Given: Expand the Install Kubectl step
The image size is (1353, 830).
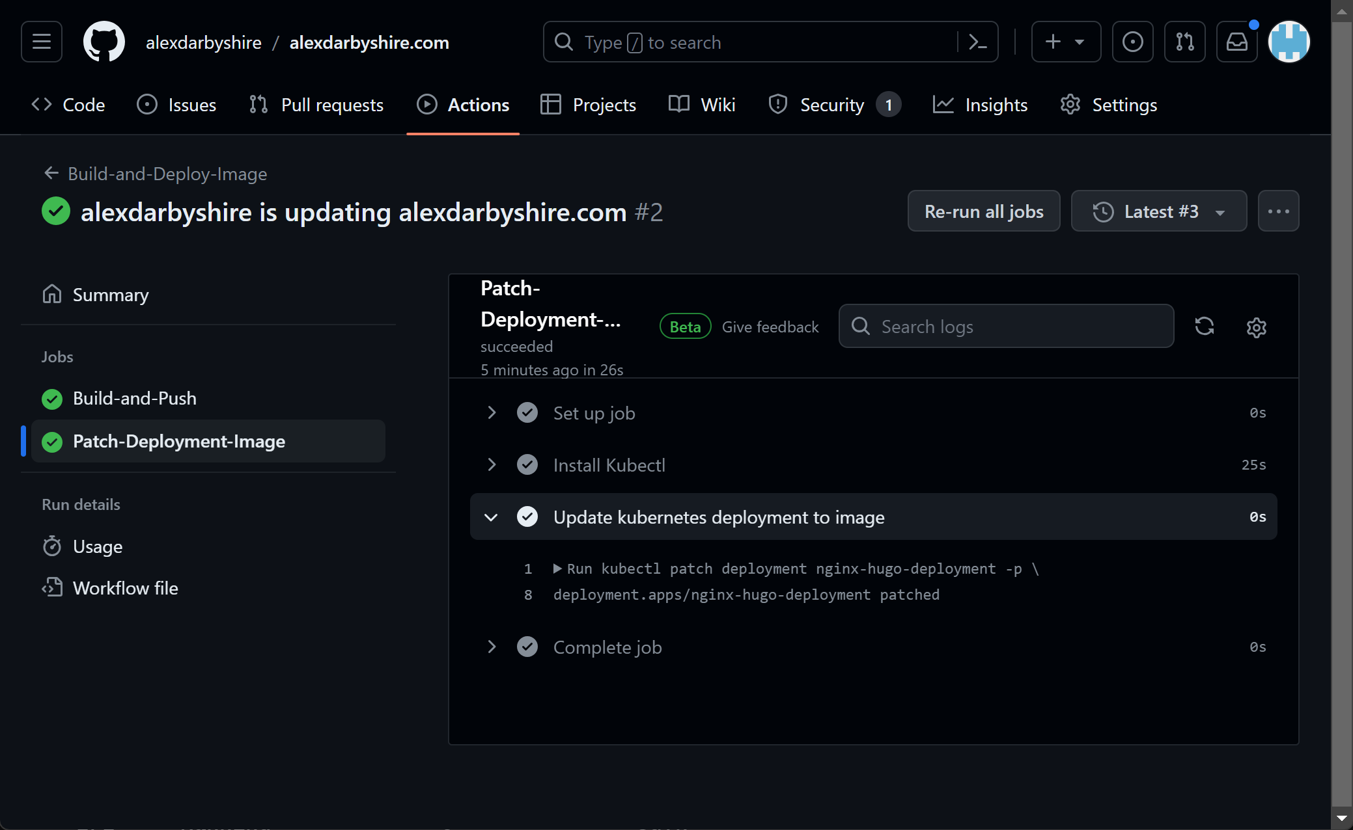Looking at the screenshot, I should 874,464.
